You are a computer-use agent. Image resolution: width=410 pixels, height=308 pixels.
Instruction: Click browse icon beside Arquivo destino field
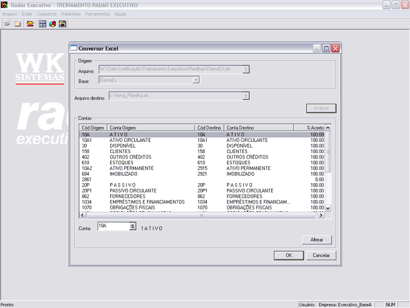pyautogui.click(x=246, y=96)
